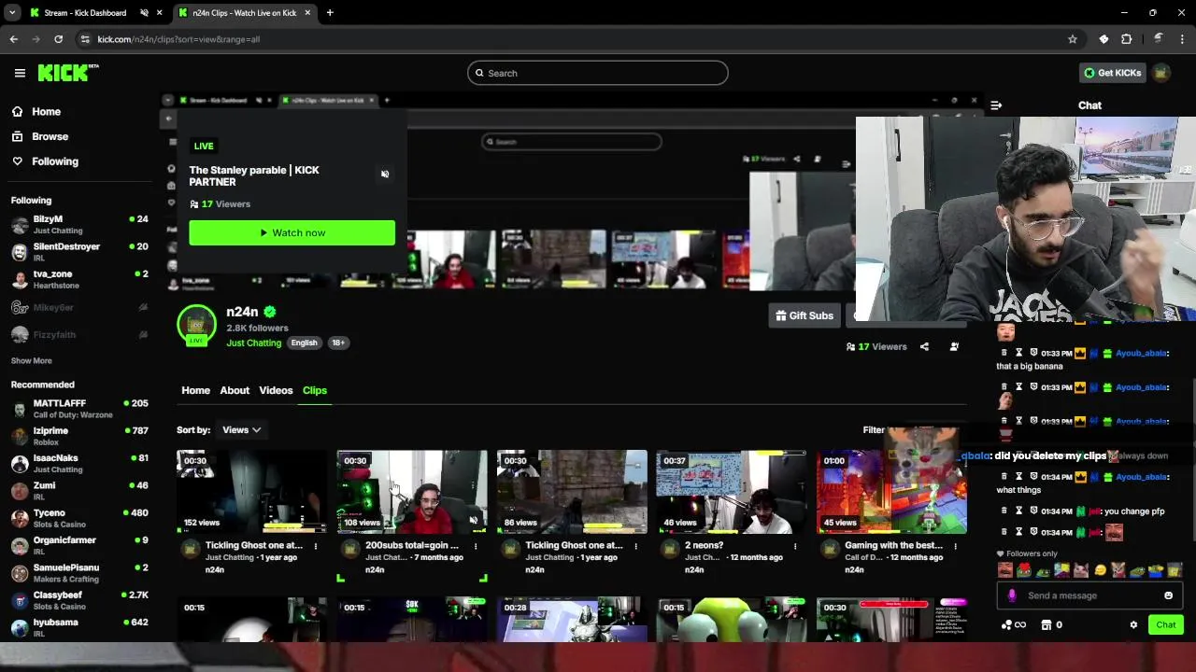1196x672 pixels.
Task: Click the Send a message input
Action: (x=1090, y=595)
